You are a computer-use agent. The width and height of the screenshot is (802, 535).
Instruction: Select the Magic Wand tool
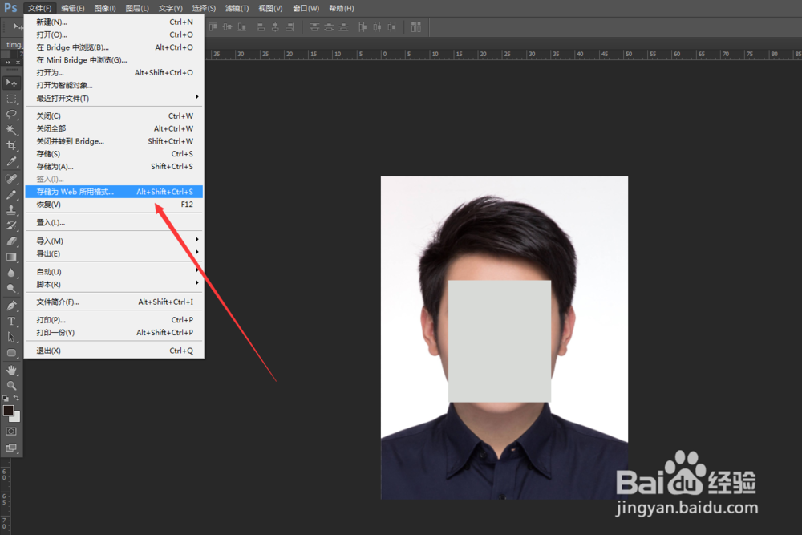click(x=11, y=130)
